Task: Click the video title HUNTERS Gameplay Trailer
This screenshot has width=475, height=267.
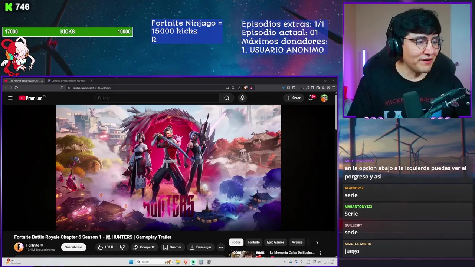Action: (x=93, y=237)
